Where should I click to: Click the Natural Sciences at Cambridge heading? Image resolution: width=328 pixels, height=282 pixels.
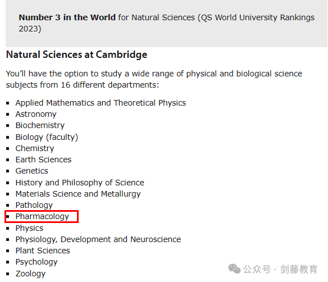pyautogui.click(x=76, y=54)
